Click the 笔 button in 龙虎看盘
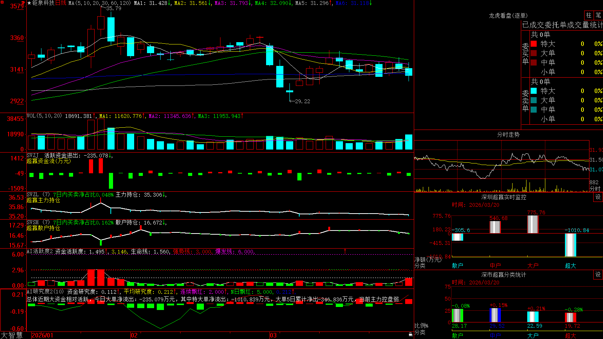 tap(598, 15)
